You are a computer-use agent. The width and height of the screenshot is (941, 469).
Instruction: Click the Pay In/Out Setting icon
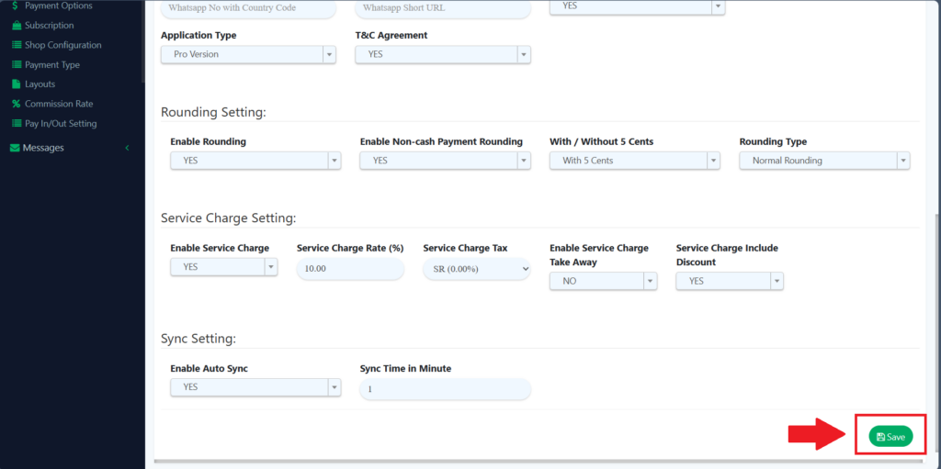(17, 124)
